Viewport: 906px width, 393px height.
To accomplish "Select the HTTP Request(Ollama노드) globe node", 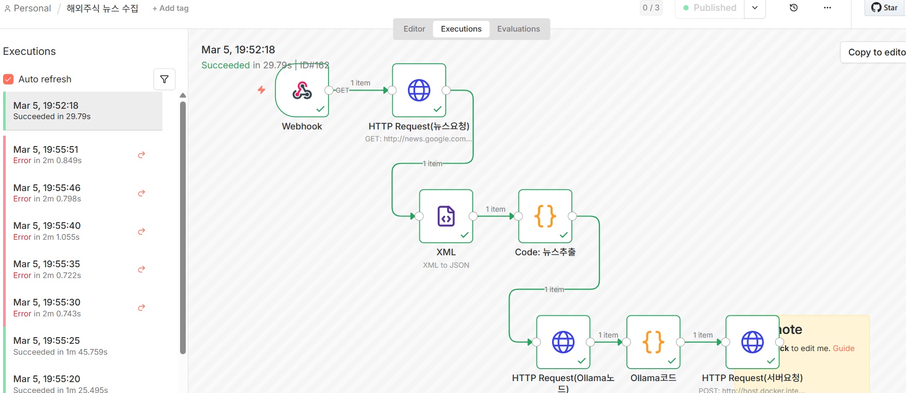I will pos(564,342).
